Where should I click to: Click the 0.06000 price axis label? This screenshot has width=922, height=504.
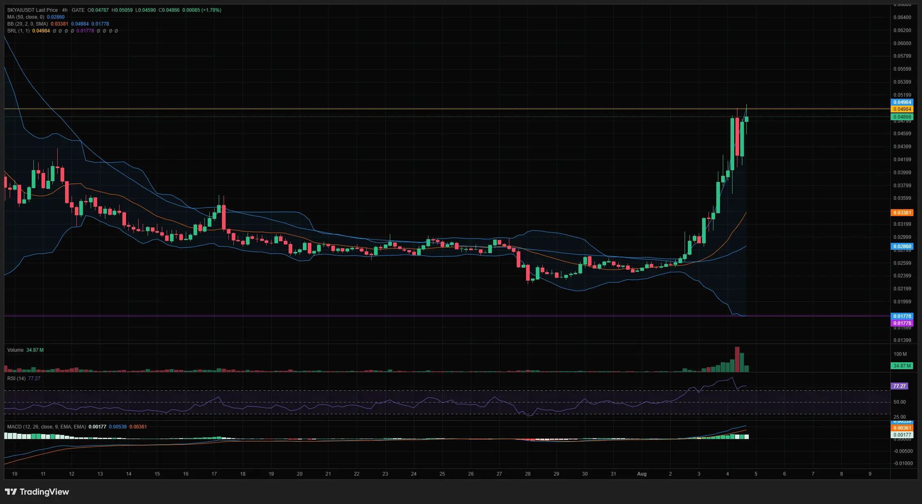[902, 43]
